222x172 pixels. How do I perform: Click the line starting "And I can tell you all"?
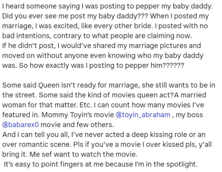pos(104,135)
